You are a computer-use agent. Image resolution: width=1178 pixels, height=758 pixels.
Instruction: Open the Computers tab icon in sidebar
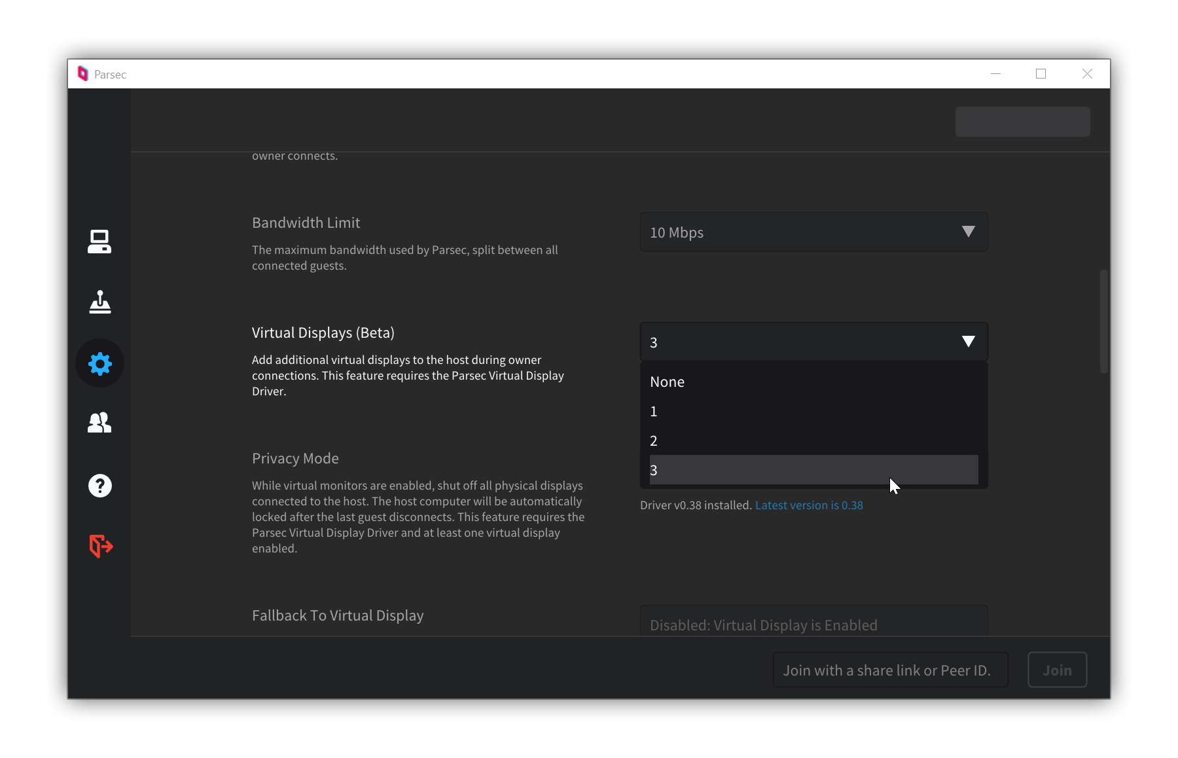click(99, 242)
